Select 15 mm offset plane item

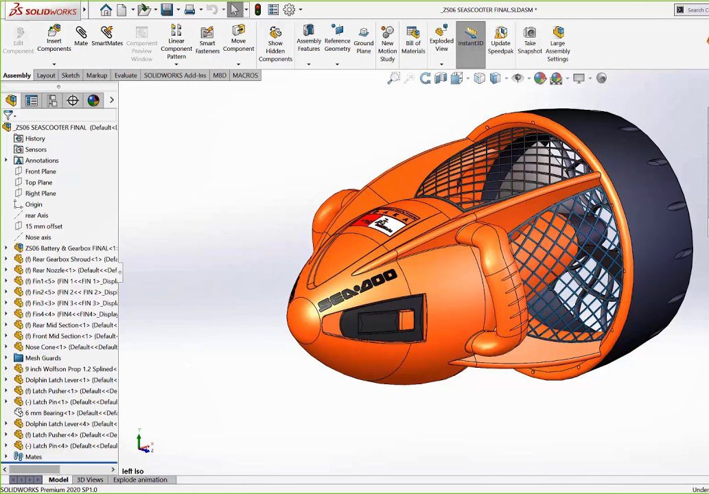click(x=44, y=226)
